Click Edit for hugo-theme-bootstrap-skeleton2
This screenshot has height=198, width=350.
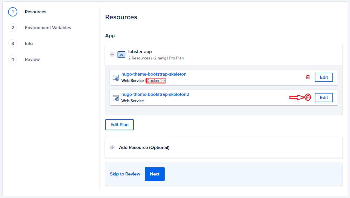pos(324,97)
